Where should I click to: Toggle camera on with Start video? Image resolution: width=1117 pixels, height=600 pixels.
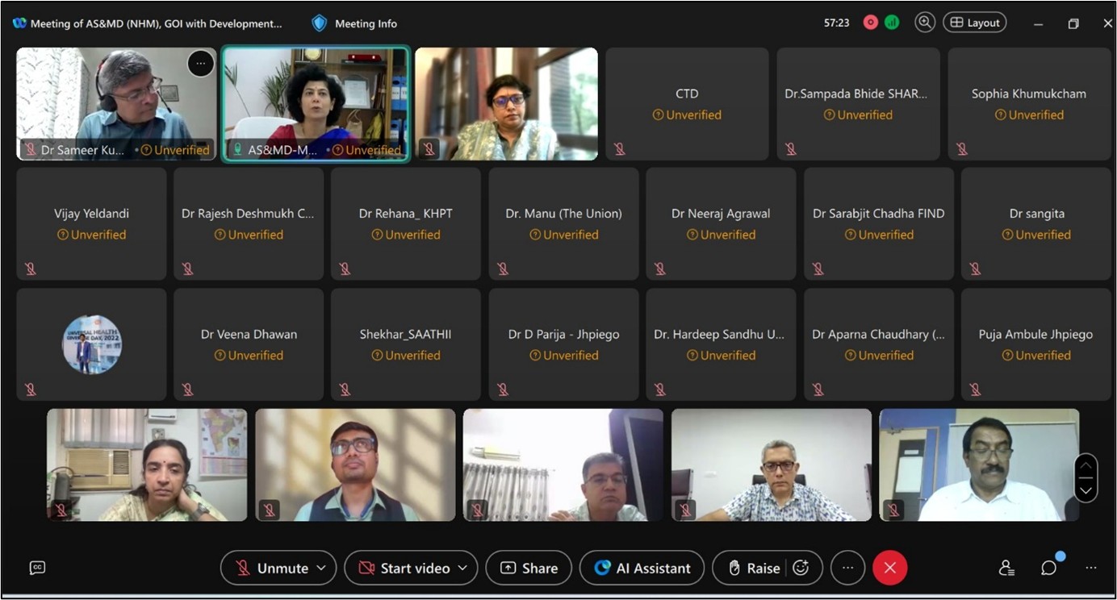click(x=404, y=568)
